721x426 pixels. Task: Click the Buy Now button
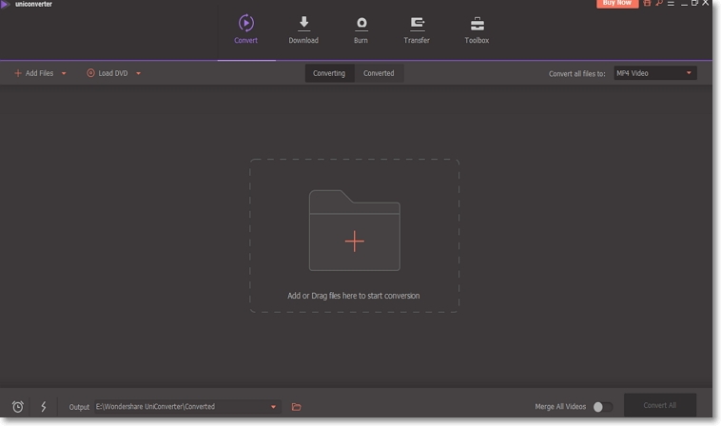coord(617,4)
